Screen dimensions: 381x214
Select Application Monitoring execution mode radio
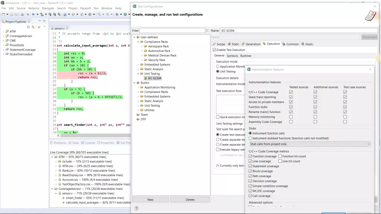218,67
